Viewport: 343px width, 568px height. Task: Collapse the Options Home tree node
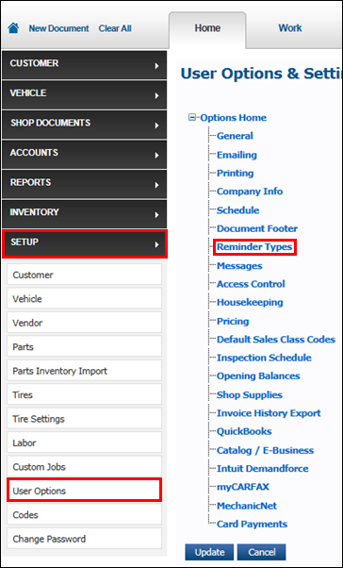point(192,117)
